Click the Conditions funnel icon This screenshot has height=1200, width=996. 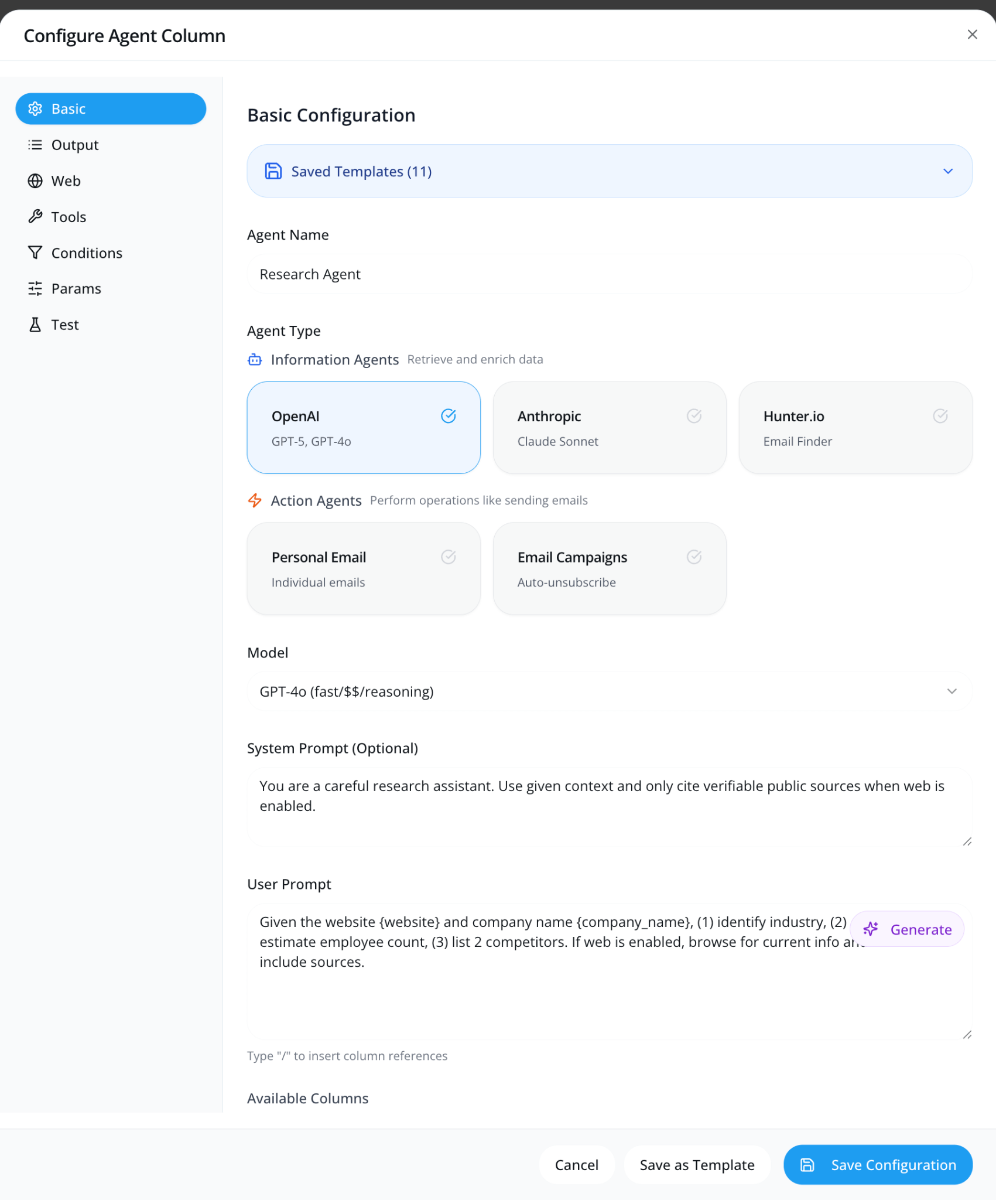[35, 253]
